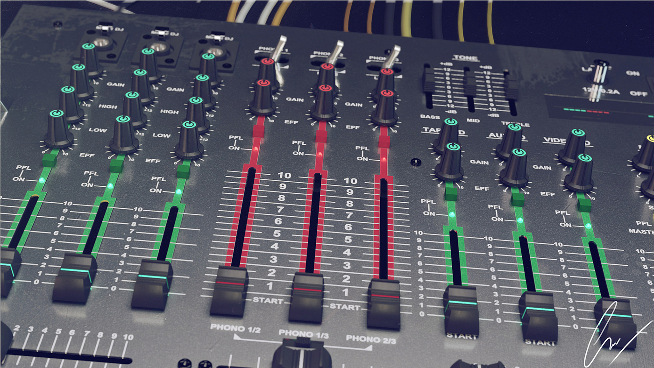The height and width of the screenshot is (368, 654).
Task: Click the Video channel EFF knob
Action: (x=581, y=173)
